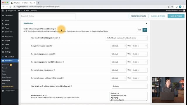Screen dimensions: 187x105
Task: Click help icon beside anyone's requests exceed
Action: 52,46
